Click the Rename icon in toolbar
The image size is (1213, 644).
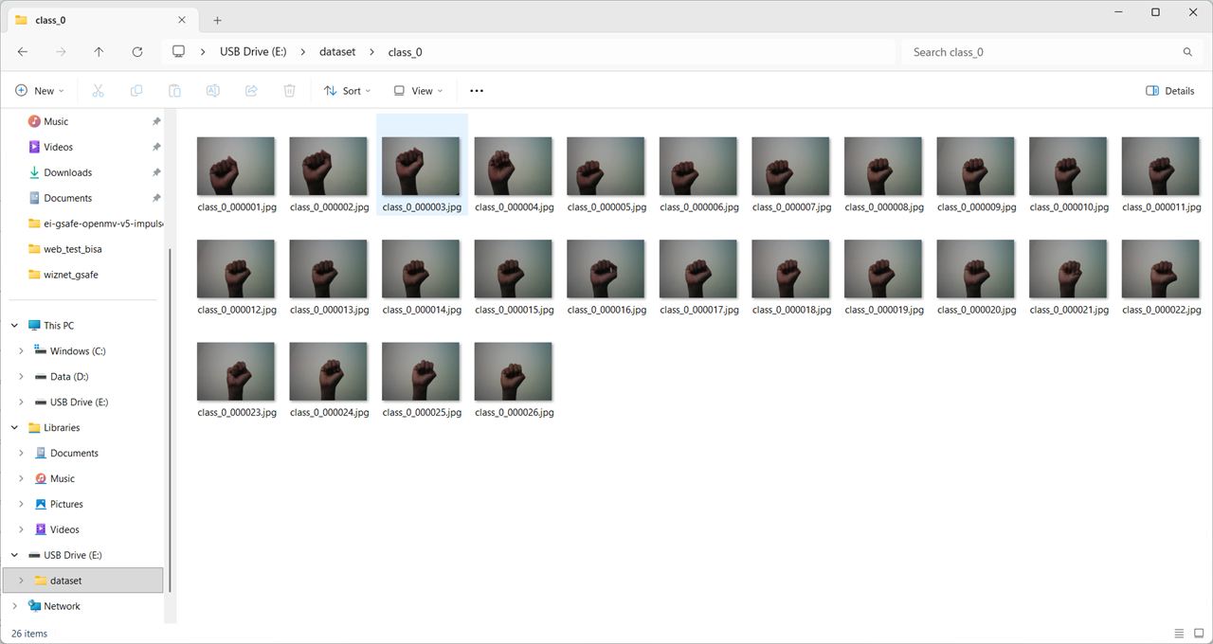pos(213,91)
